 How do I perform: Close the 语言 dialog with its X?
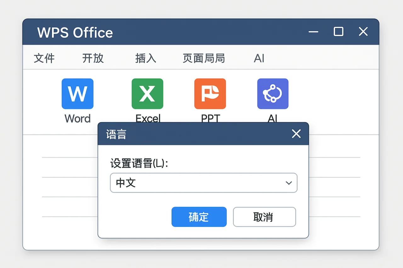tap(296, 134)
